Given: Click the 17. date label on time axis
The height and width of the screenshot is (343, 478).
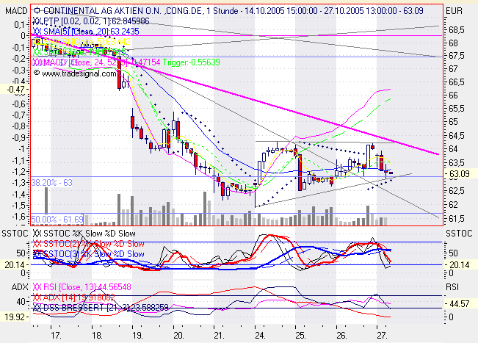Looking at the screenshot, I should pyautogui.click(x=56, y=336).
